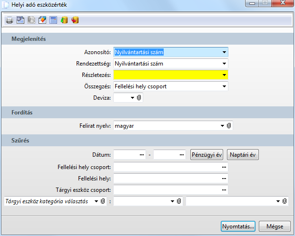
Task: Open the Fellelési hely csoport lookup ellipsis
Action: [224, 167]
